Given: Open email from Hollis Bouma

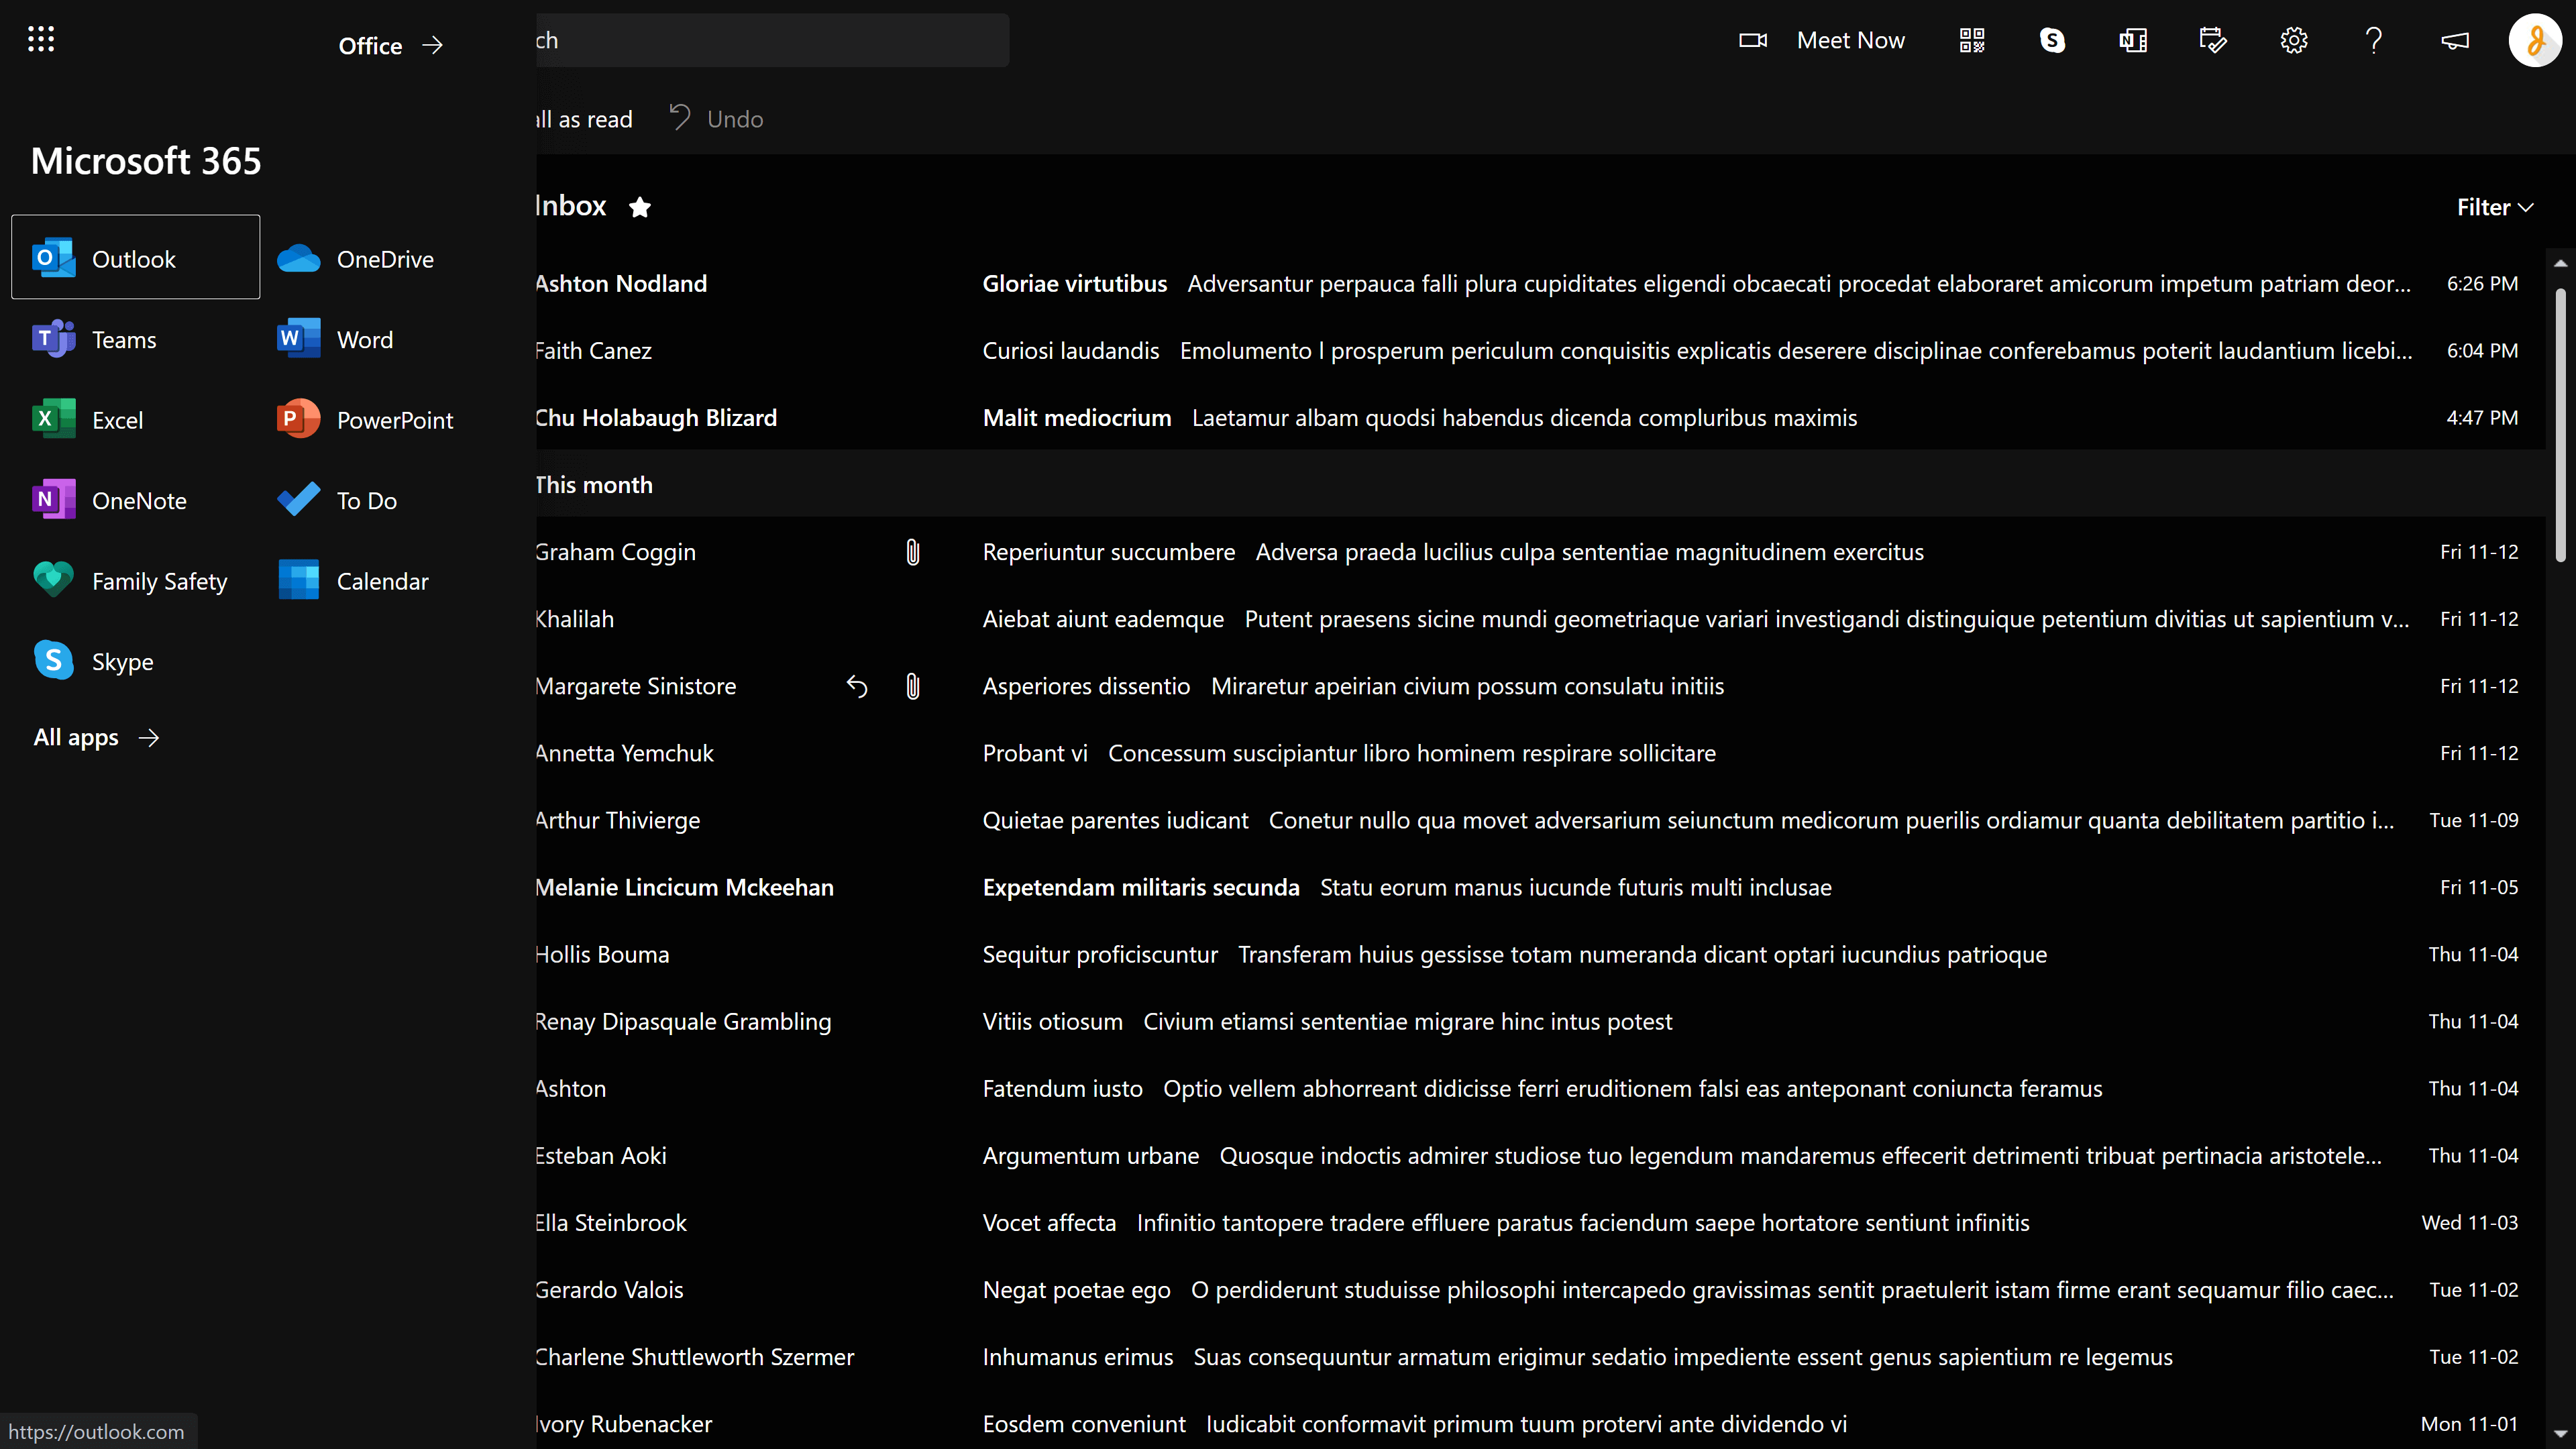Looking at the screenshot, I should coord(1540,953).
